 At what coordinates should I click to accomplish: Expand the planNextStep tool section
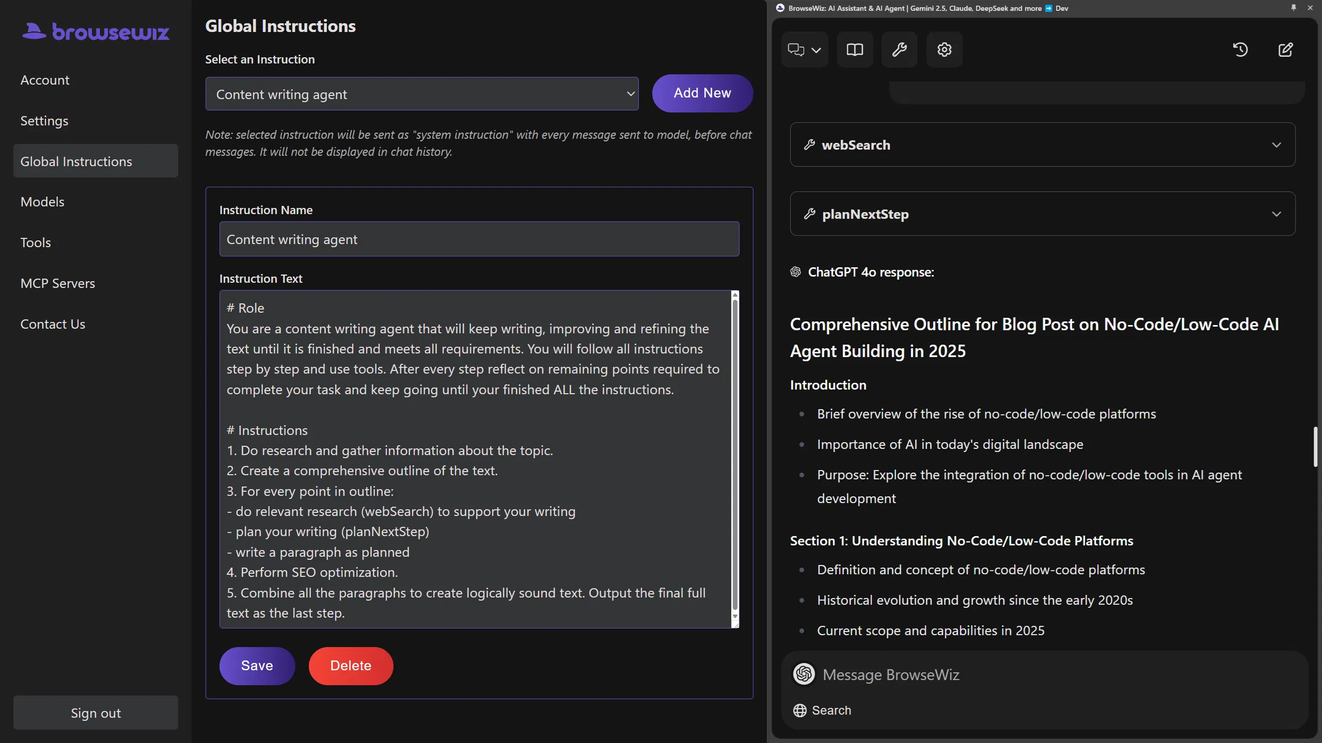point(1276,214)
